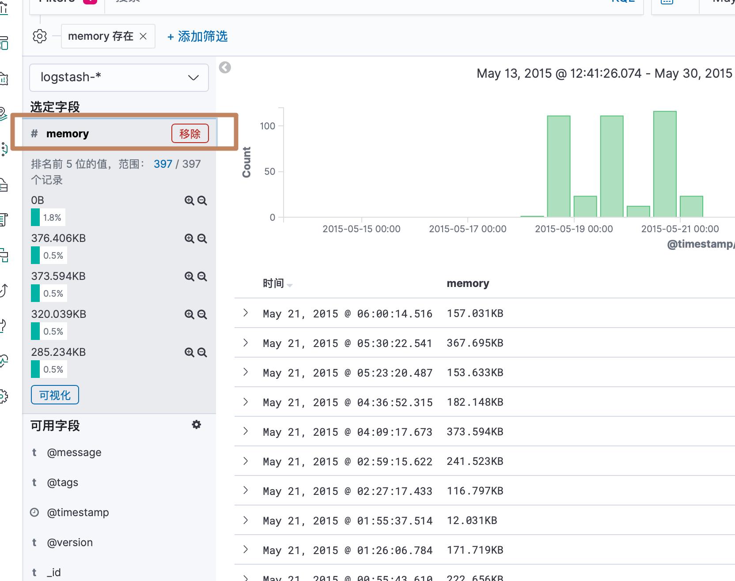Click the 时间 column header label
The height and width of the screenshot is (581, 735).
273,283
